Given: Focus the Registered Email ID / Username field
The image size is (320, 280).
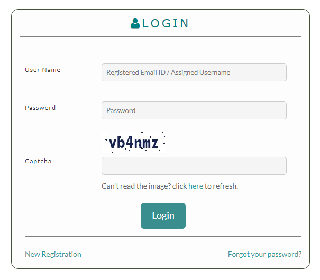Looking at the screenshot, I should click(x=194, y=72).
